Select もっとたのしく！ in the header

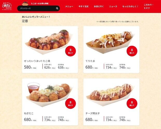click(x=130, y=6)
